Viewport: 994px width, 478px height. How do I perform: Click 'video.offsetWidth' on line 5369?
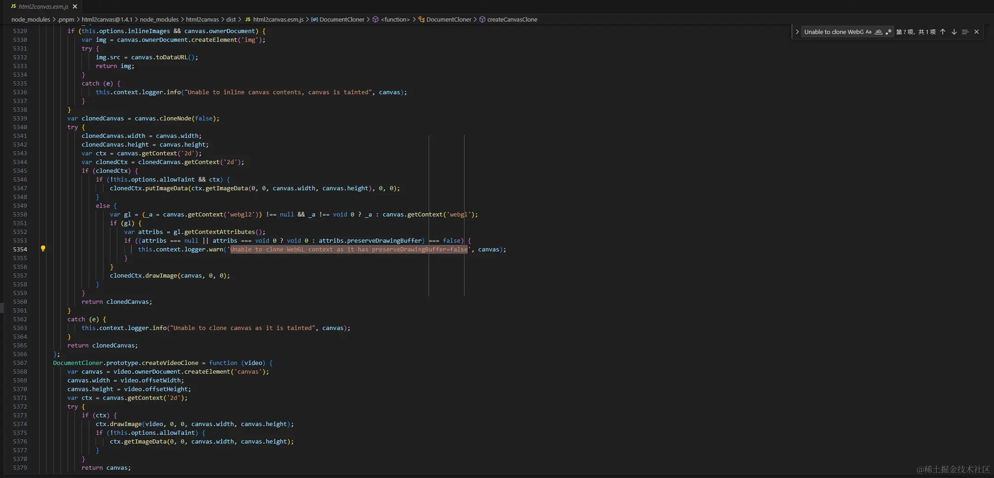(x=150, y=380)
